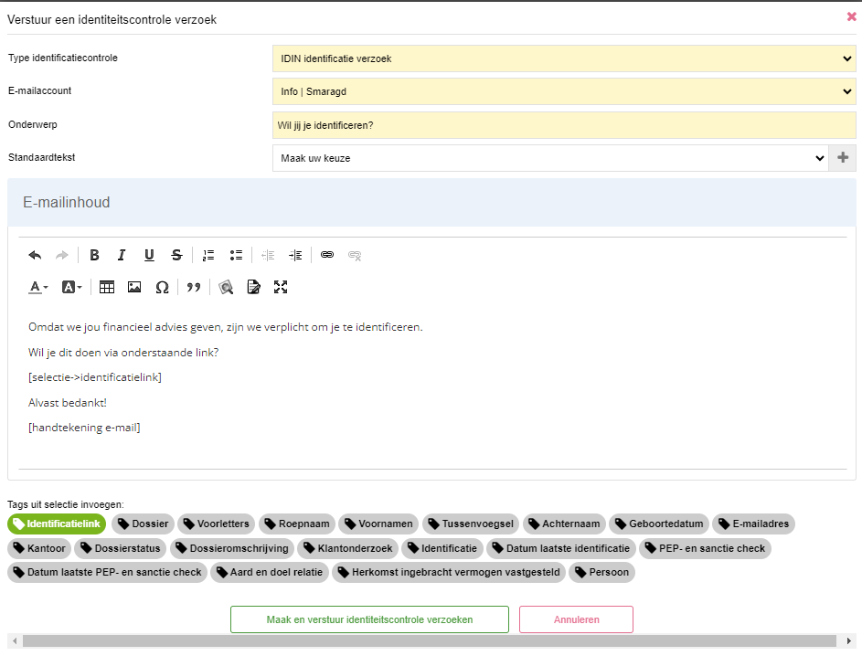Viewport: 862px width, 656px height.
Task: Insert a special character (omega)
Action: click(x=162, y=288)
